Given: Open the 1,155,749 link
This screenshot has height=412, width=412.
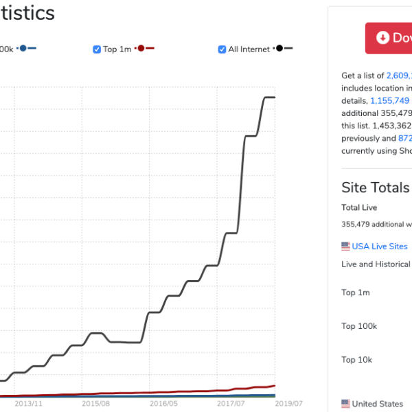Looking at the screenshot, I should pyautogui.click(x=389, y=100).
